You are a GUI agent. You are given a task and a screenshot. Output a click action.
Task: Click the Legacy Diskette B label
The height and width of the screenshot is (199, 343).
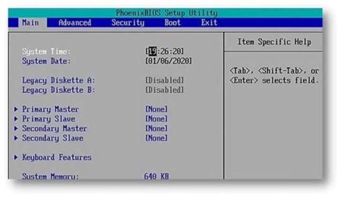[59, 90]
